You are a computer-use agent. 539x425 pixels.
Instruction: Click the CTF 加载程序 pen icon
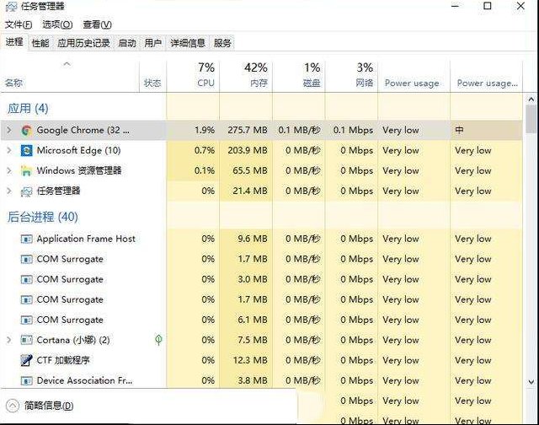click(x=26, y=360)
